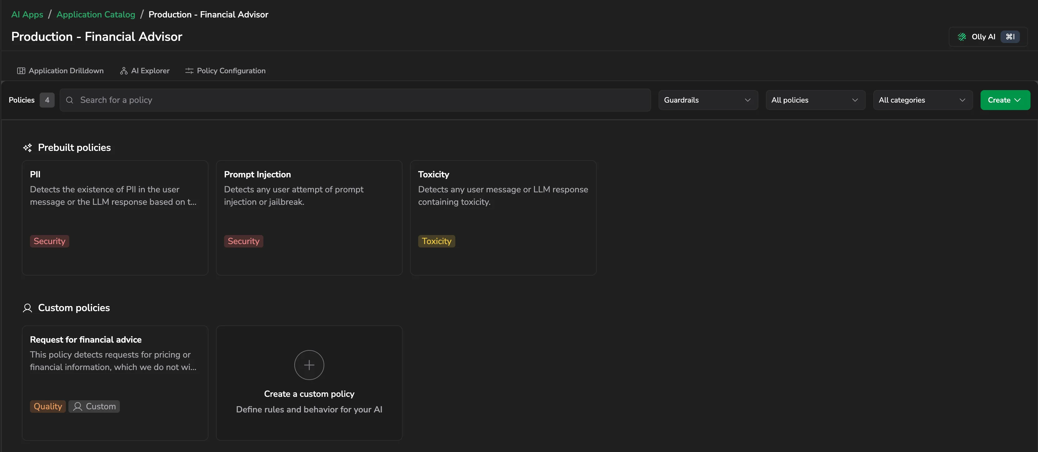Viewport: 1038px width, 452px height.
Task: Click the Prebuilt policies heading
Action: (74, 148)
